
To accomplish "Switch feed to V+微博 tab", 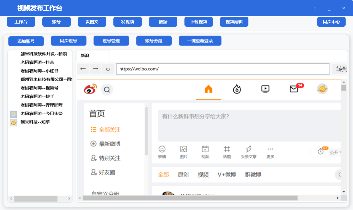I will (x=227, y=174).
